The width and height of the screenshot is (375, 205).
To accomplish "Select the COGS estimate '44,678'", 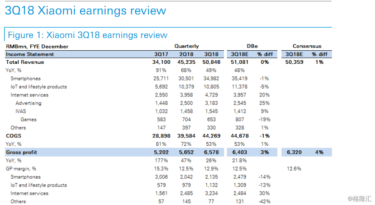I will click(x=239, y=136).
